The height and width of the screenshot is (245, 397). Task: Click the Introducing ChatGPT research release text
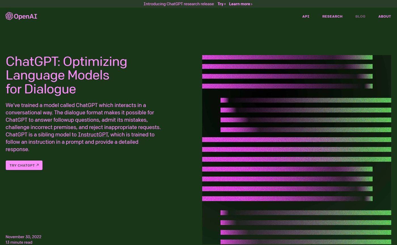pos(178,4)
